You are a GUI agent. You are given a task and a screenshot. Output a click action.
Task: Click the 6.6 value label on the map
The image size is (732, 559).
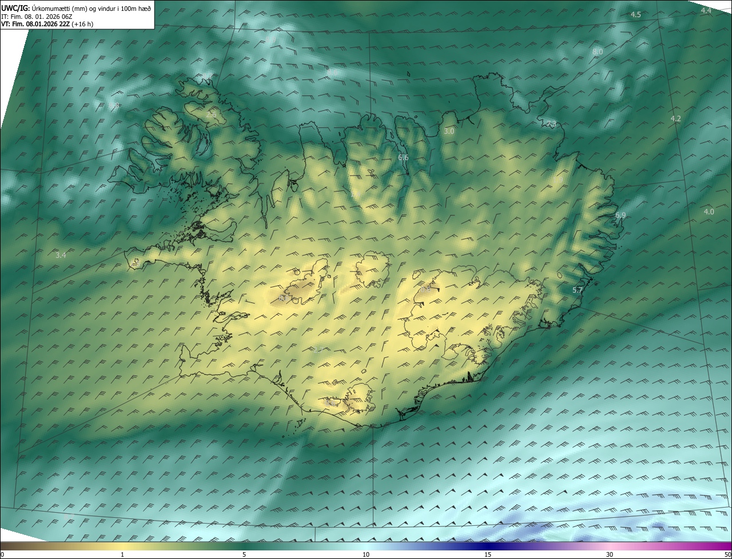(x=403, y=157)
